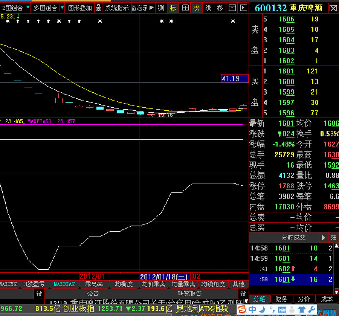Screen dimensions: 339x316
Task: Click the arrow next to 分时成交
Action: [x=323, y=238]
